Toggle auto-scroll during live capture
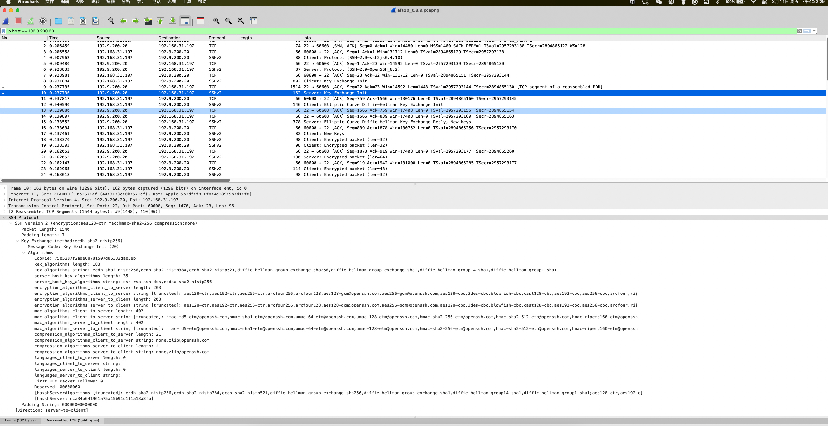The width and height of the screenshot is (828, 426). [x=185, y=20]
